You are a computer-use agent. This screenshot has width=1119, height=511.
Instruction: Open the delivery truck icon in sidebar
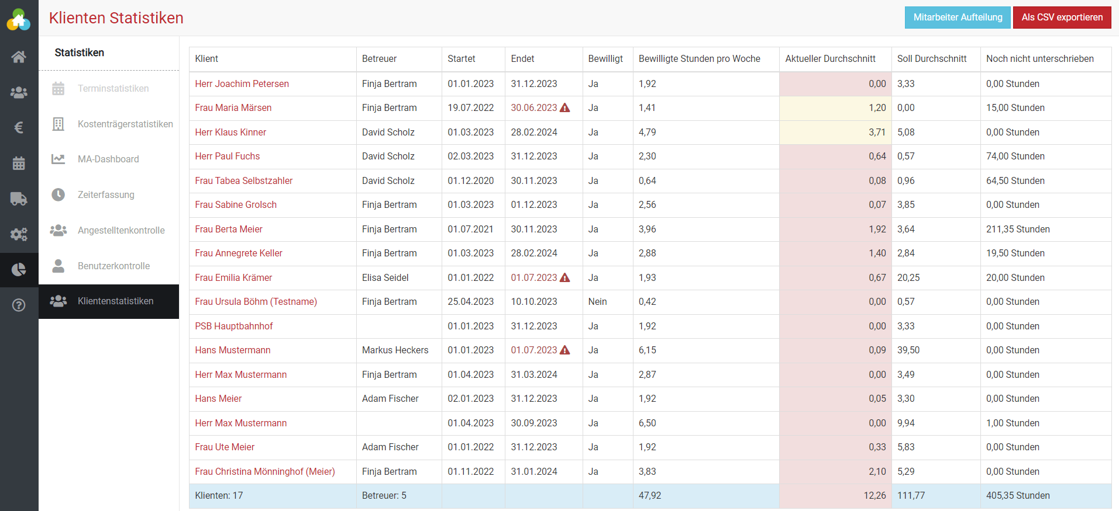(x=19, y=199)
